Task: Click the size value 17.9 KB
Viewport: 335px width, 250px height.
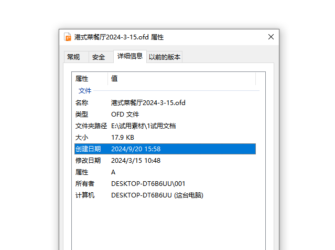Action: [123, 138]
